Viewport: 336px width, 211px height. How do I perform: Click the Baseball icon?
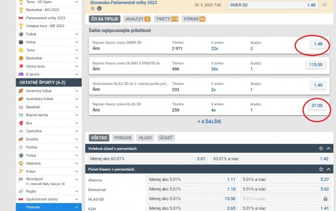pyautogui.click(x=21, y=107)
